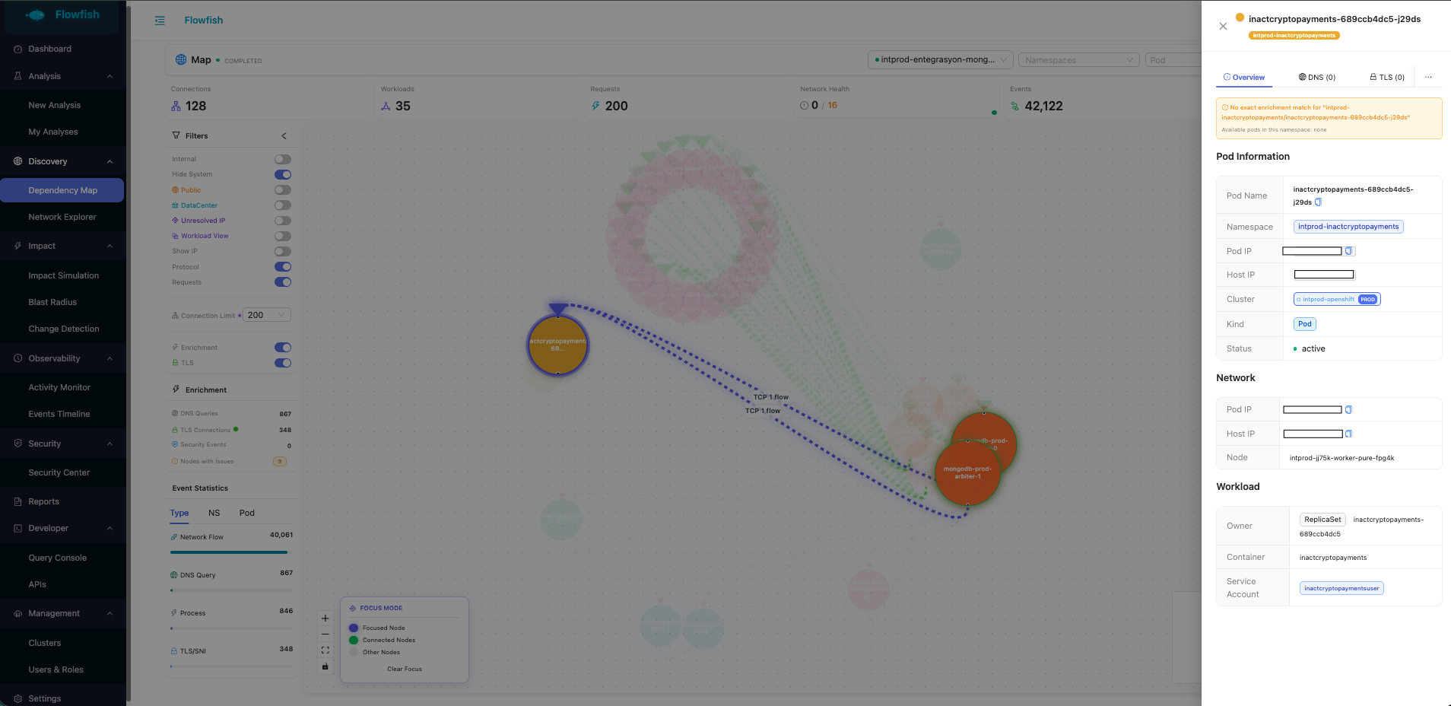The image size is (1451, 706).
Task: Toggle the Show IP switch
Action: tap(283, 252)
